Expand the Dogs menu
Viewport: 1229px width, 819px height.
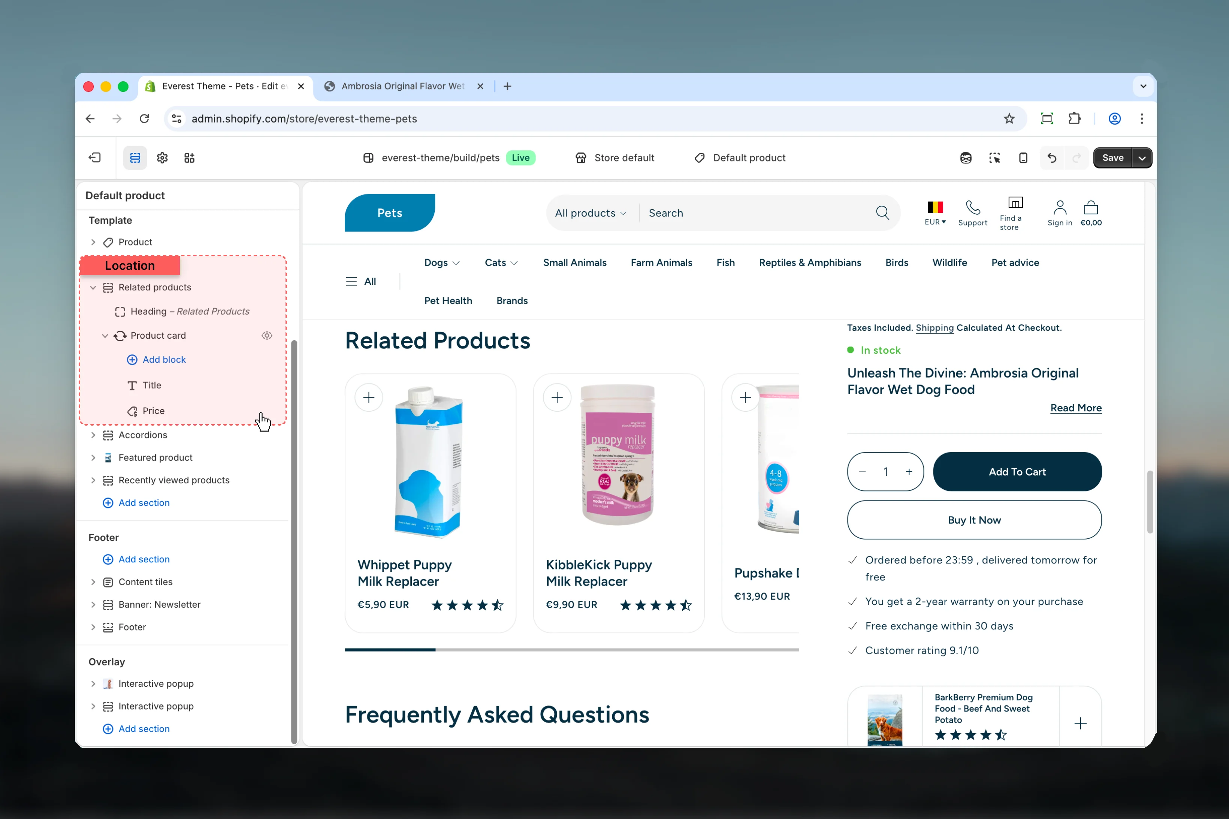pyautogui.click(x=442, y=263)
